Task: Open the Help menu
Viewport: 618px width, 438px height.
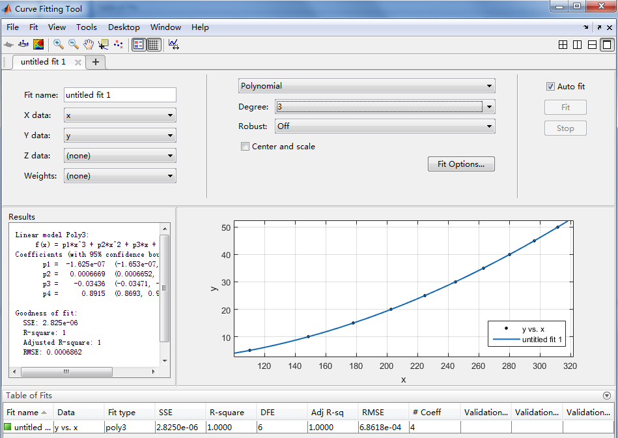Action: (x=200, y=27)
